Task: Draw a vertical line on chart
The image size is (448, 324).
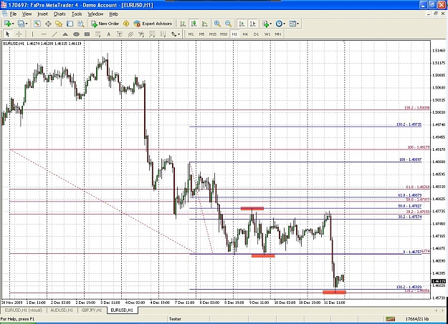Action: point(32,34)
